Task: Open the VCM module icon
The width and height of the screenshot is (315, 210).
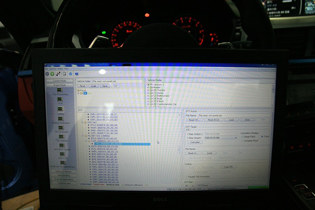Action: pos(59,99)
